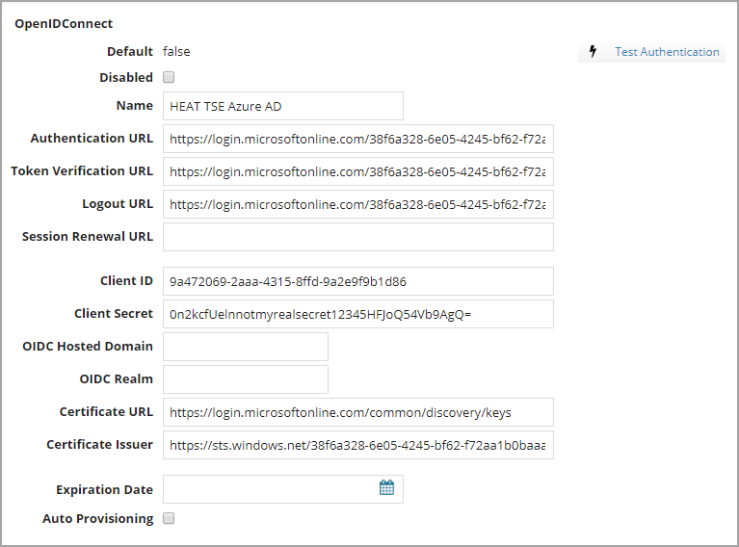Open the Expiration Date calendar picker
Screen dimensions: 739x547
386,488
